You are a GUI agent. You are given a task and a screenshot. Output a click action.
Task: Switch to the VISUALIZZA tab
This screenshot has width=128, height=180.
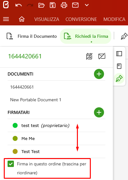47,19
